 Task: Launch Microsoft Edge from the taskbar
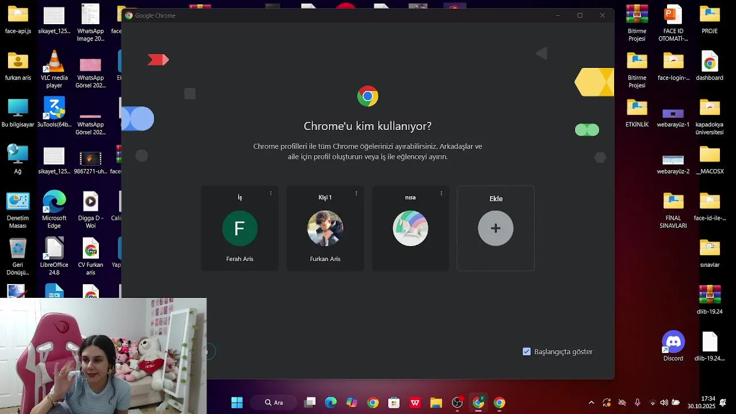[x=331, y=402]
